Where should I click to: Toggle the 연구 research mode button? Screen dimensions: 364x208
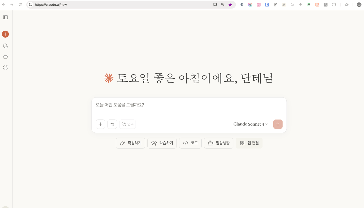[128, 124]
